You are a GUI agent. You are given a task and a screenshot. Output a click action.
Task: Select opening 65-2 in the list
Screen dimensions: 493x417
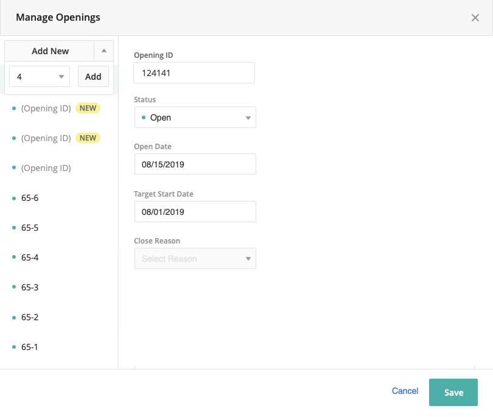pos(30,317)
